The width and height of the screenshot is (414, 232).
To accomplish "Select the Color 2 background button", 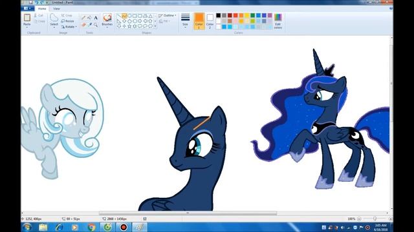I will coord(210,21).
